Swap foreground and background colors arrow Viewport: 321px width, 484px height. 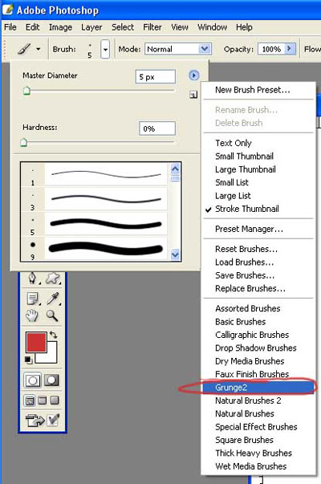pos(53,334)
